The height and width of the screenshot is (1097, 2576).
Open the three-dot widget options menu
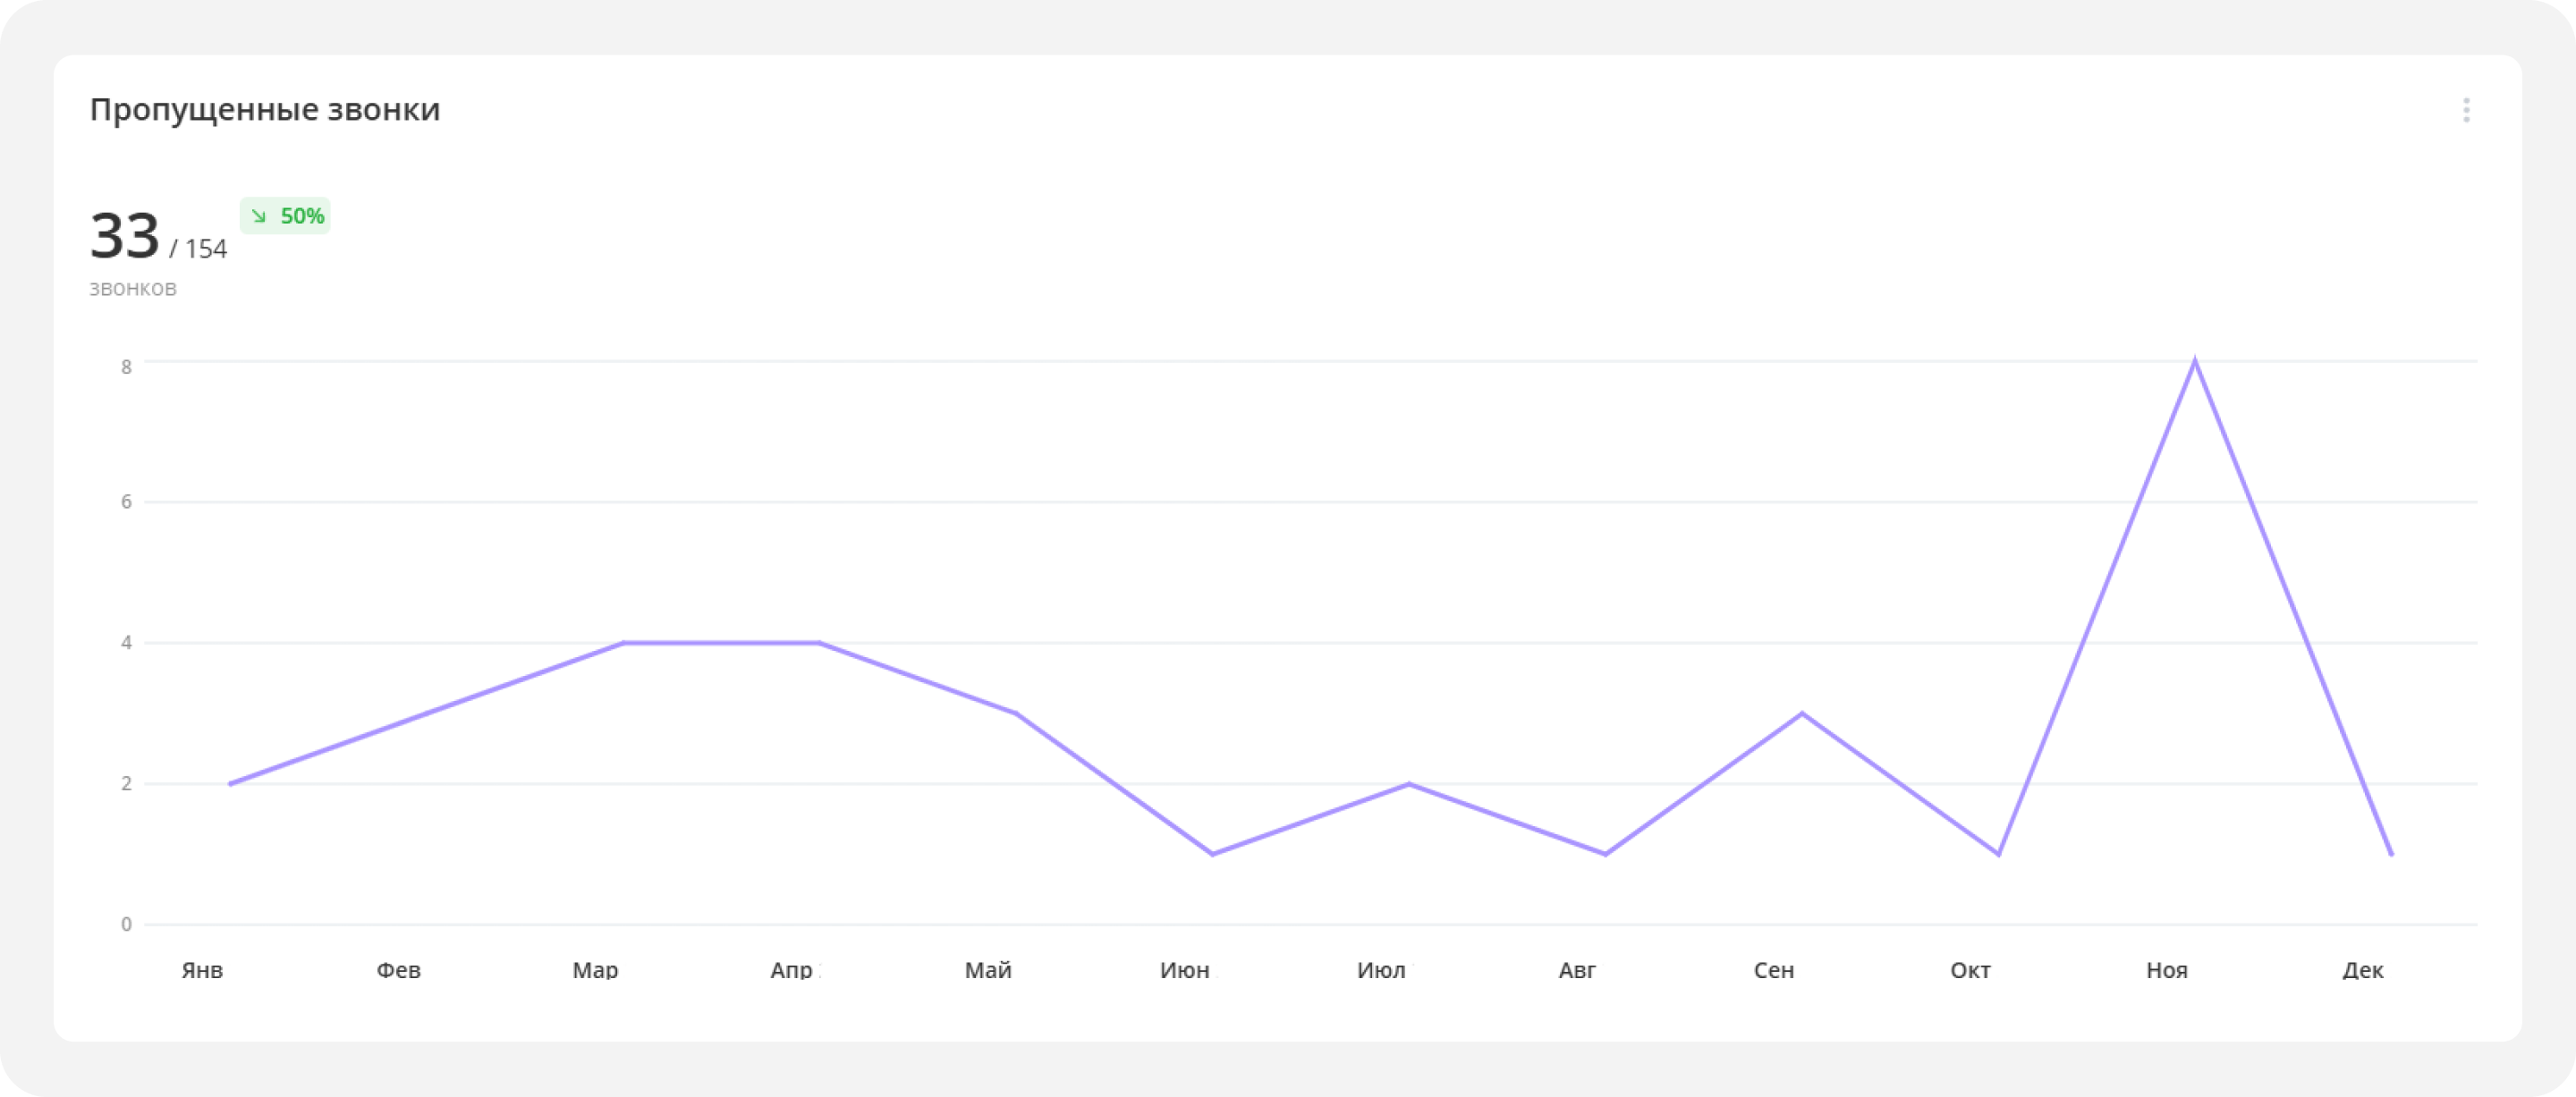2466,110
